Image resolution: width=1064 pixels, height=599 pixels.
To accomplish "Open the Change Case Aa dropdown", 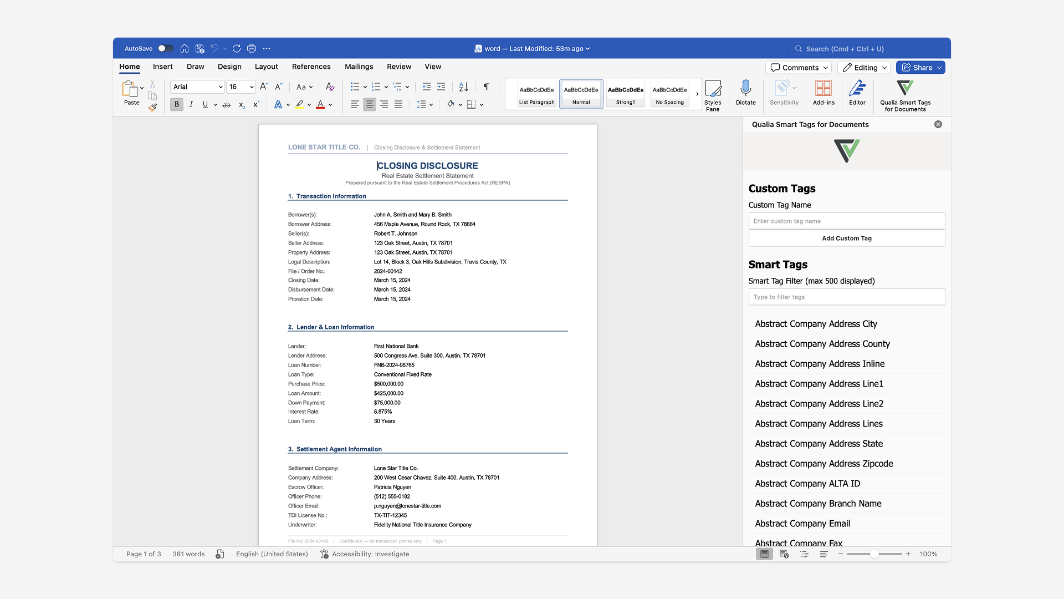I will [304, 87].
